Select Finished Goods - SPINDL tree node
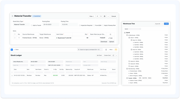This screenshot has width=180, height=99. pos(136,71)
